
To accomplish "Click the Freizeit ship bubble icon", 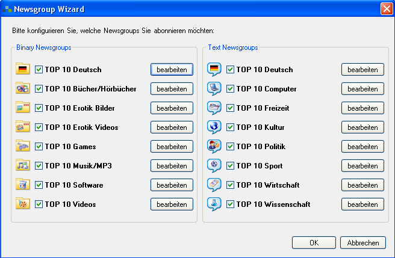I will (214, 108).
